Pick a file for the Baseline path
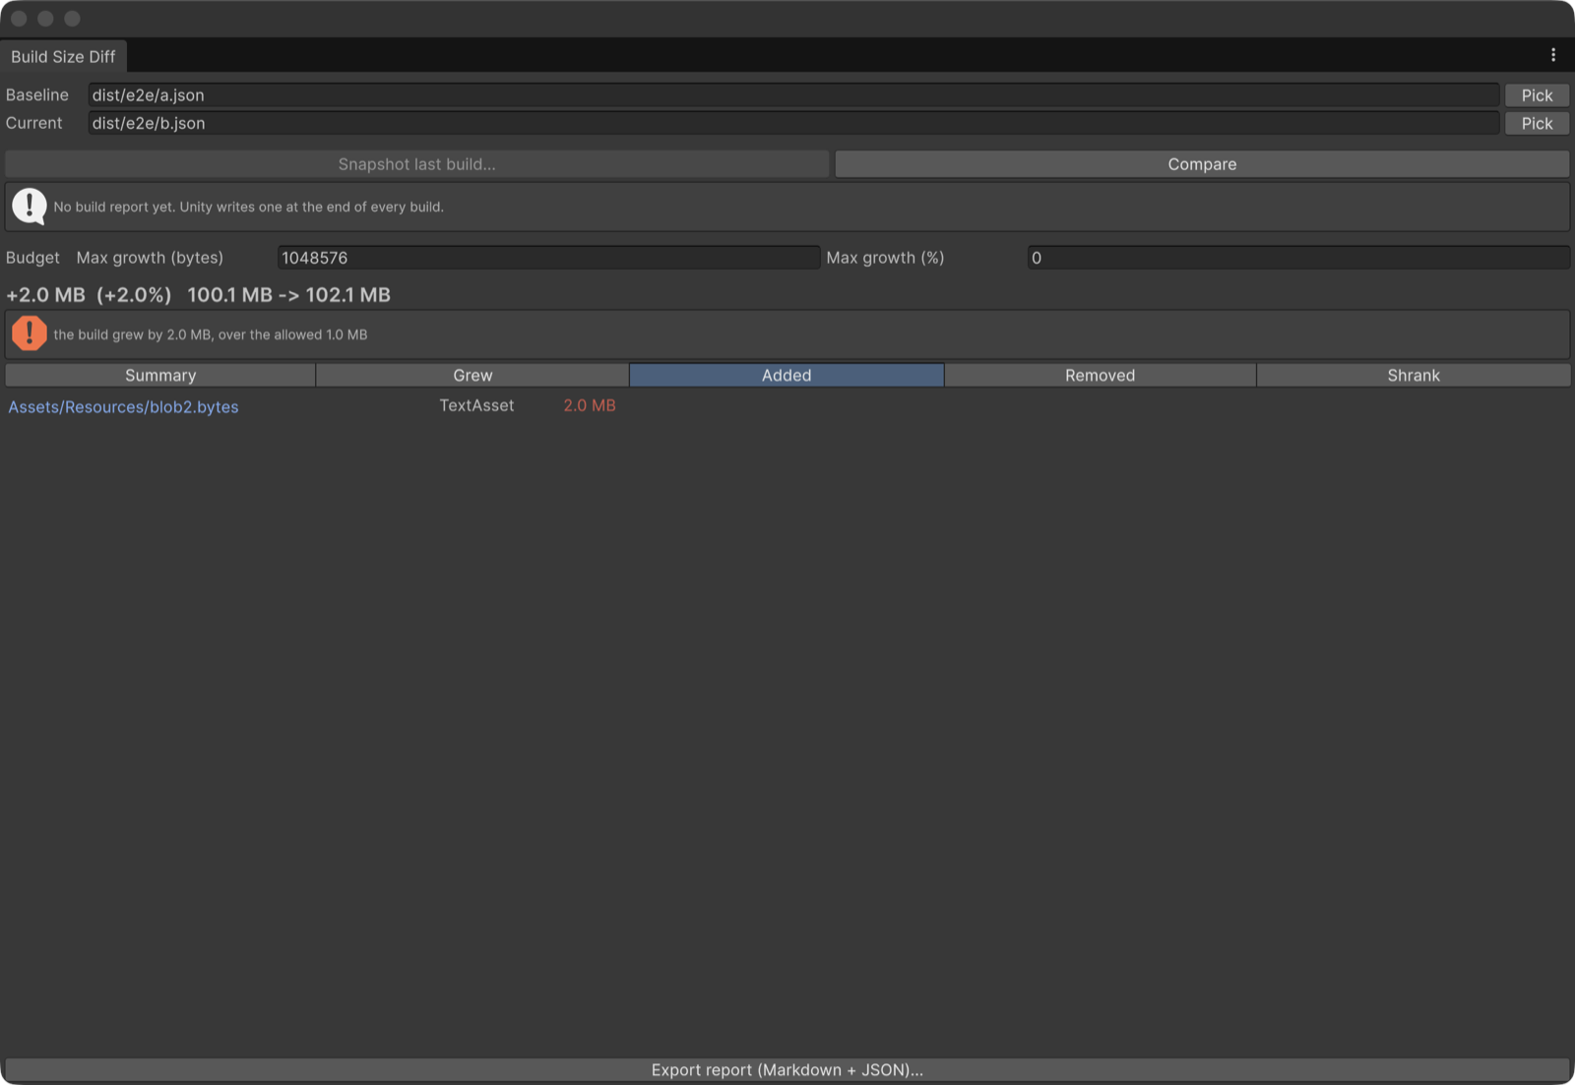This screenshot has width=1575, height=1085. tap(1537, 94)
